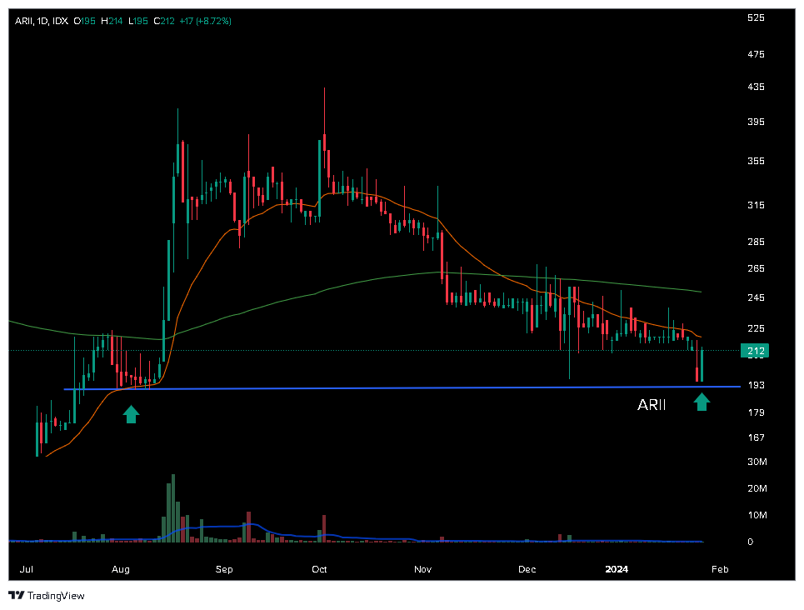Click the tallest green volume bar
The height and width of the screenshot is (610, 804).
[173, 507]
